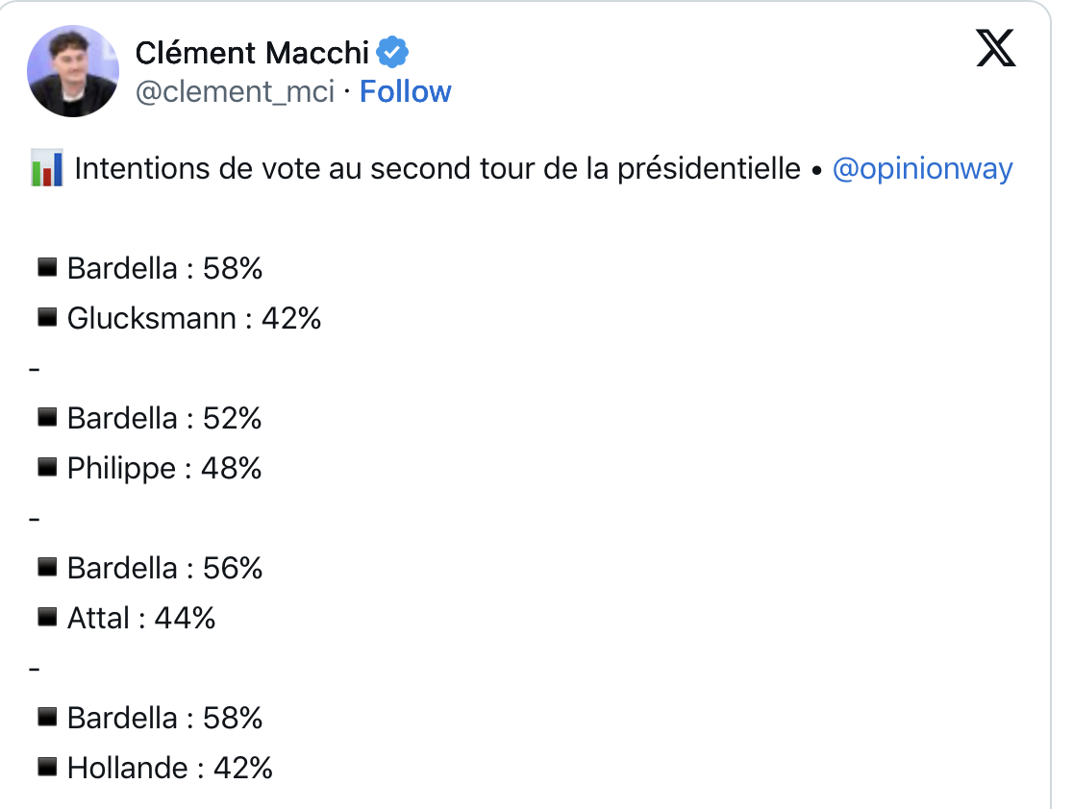Click the black square before Glucksmann
Screen dimensions: 1073x809
tap(47, 318)
